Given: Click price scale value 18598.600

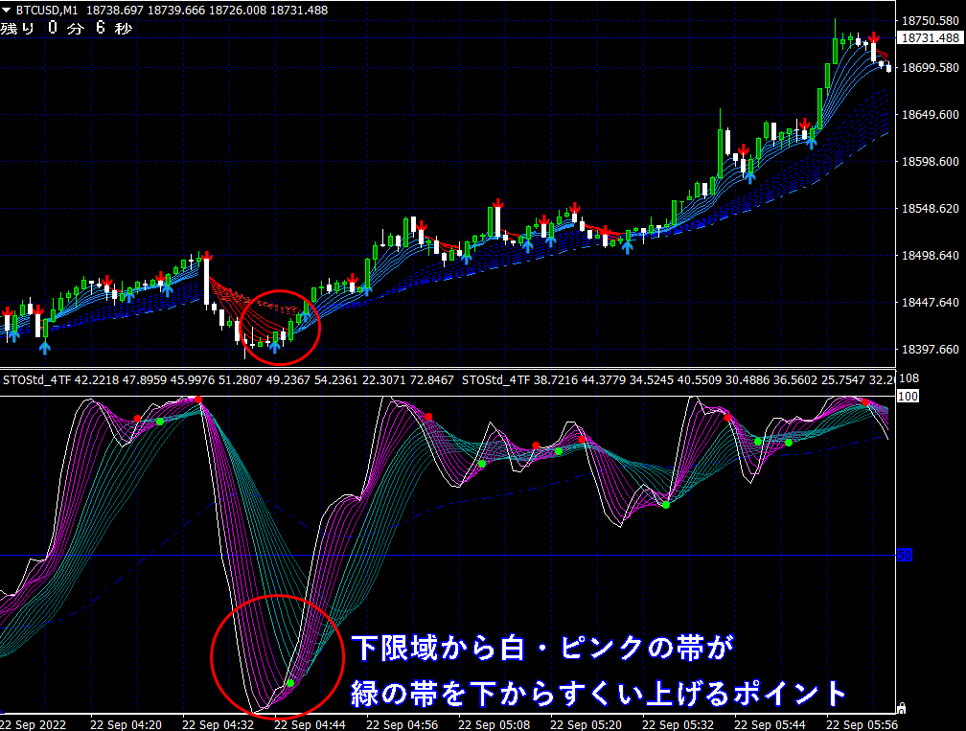Looking at the screenshot, I should coord(931,161).
